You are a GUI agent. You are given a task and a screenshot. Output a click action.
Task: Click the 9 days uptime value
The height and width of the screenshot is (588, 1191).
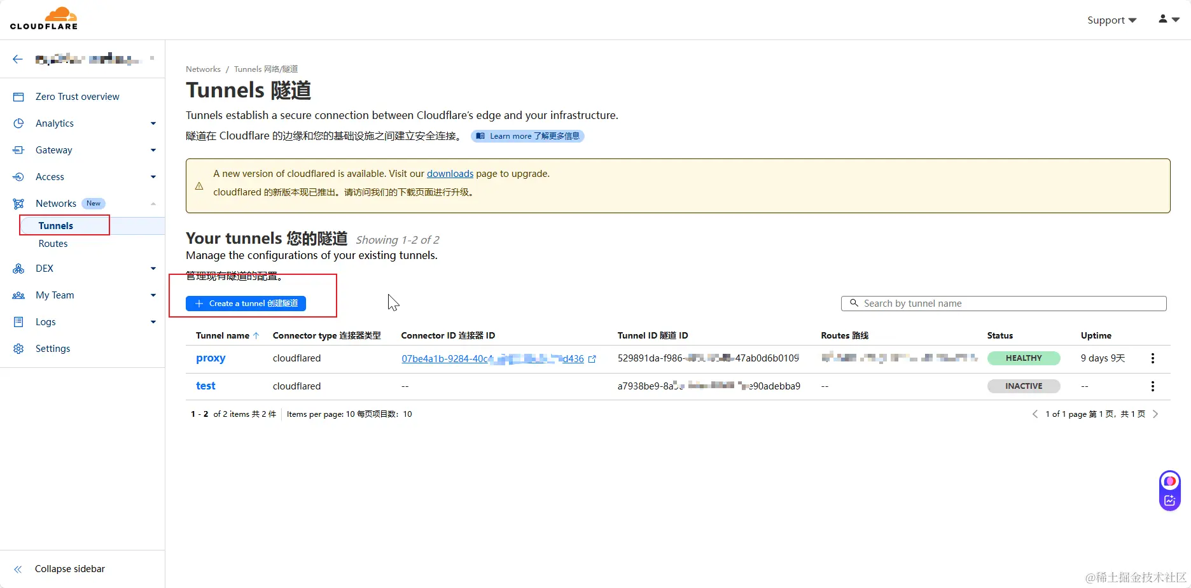point(1103,358)
